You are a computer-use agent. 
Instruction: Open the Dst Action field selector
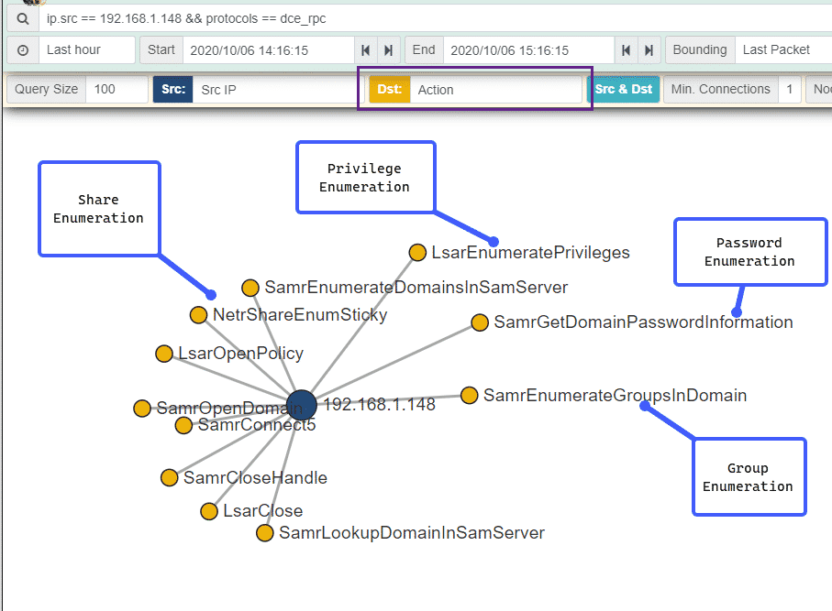tap(494, 90)
